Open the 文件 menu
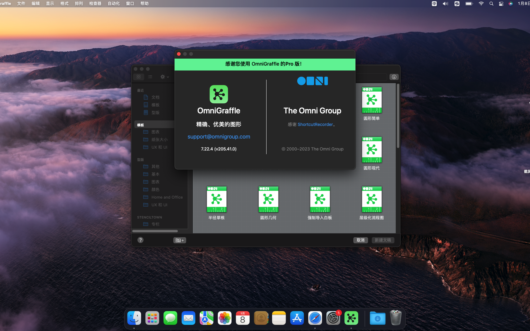Viewport: 530px width, 331px height. (x=21, y=4)
